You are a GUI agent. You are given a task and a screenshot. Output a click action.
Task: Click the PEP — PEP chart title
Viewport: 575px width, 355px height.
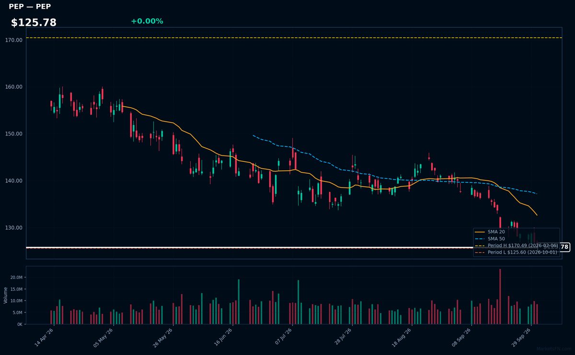click(30, 7)
